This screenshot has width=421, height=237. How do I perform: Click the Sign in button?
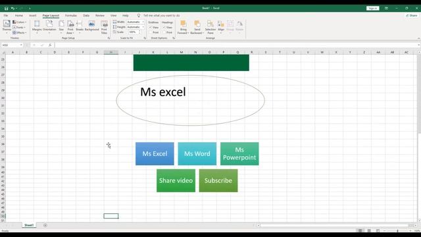[373, 9]
